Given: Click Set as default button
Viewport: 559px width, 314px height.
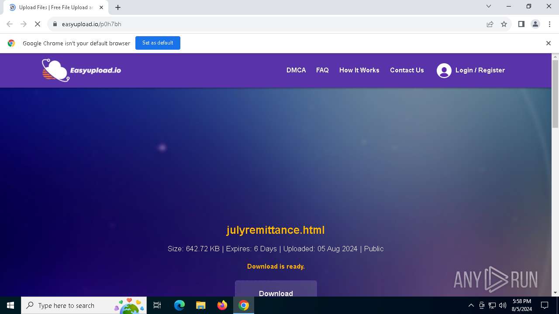Looking at the screenshot, I should 158,43.
